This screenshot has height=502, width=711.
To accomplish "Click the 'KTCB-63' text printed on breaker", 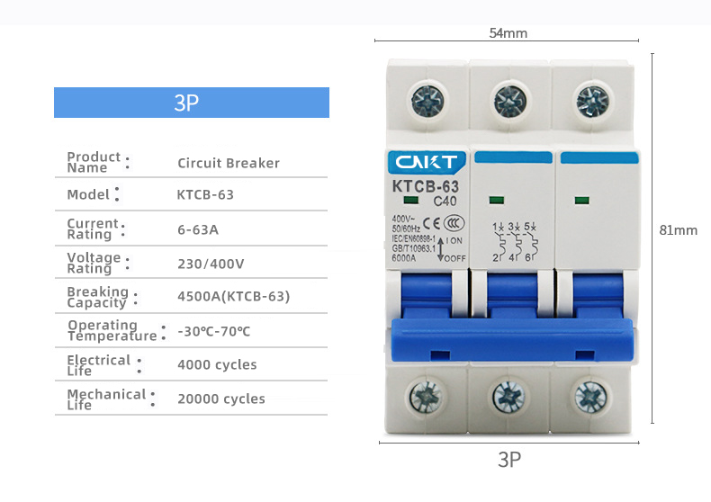I will point(426,186).
